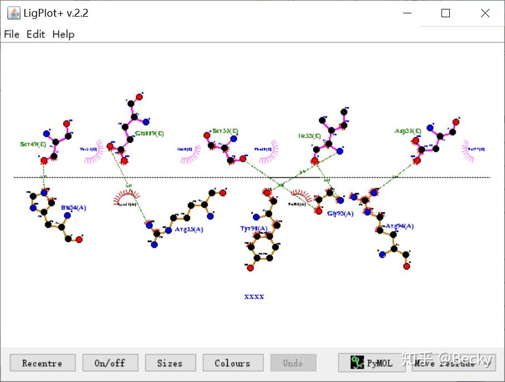Open the File menu
Viewport: 505px width, 382px height.
[12, 34]
